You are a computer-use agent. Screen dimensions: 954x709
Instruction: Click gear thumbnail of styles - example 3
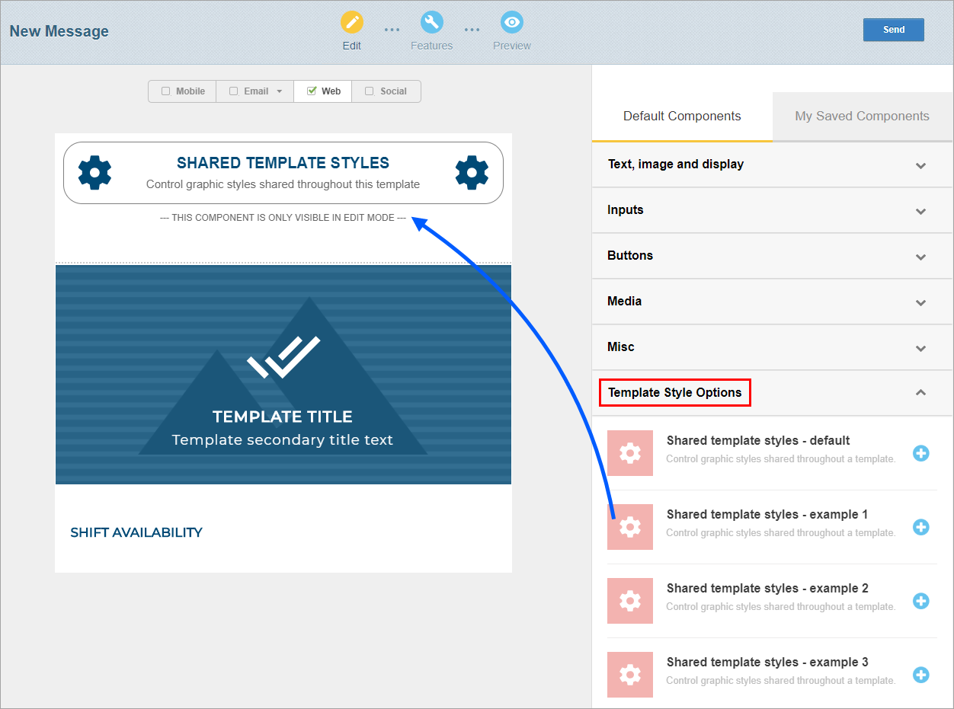(x=630, y=675)
